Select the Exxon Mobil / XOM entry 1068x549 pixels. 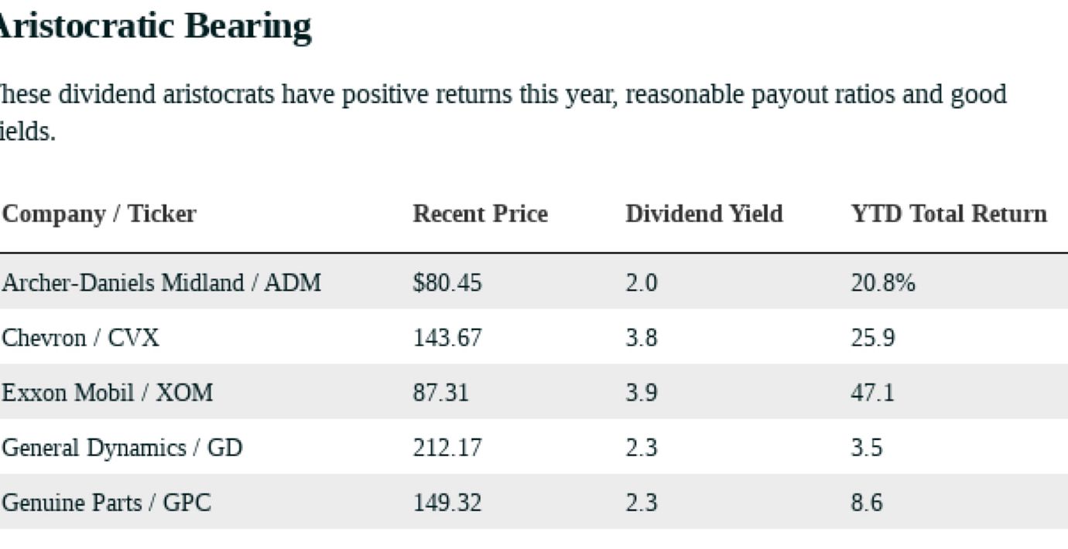coord(107,393)
